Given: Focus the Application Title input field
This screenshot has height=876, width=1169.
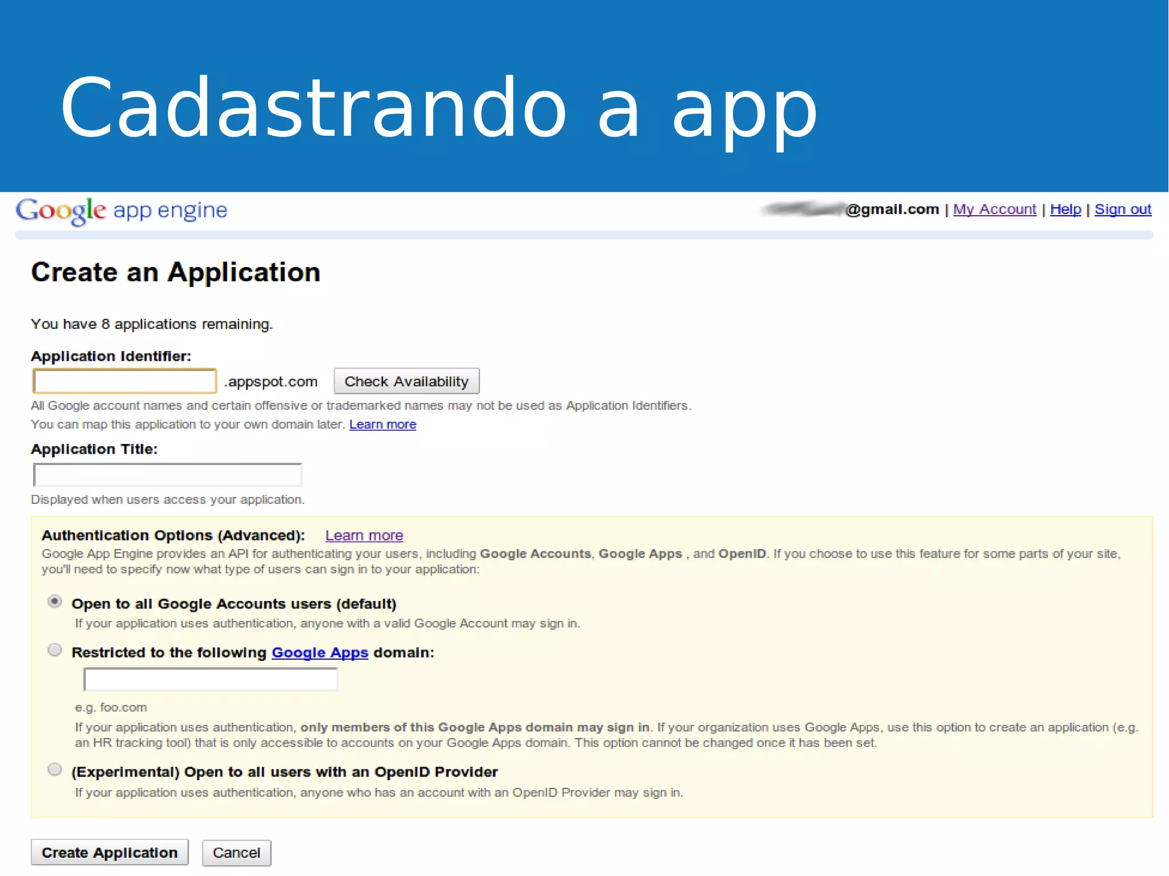Looking at the screenshot, I should coord(167,475).
